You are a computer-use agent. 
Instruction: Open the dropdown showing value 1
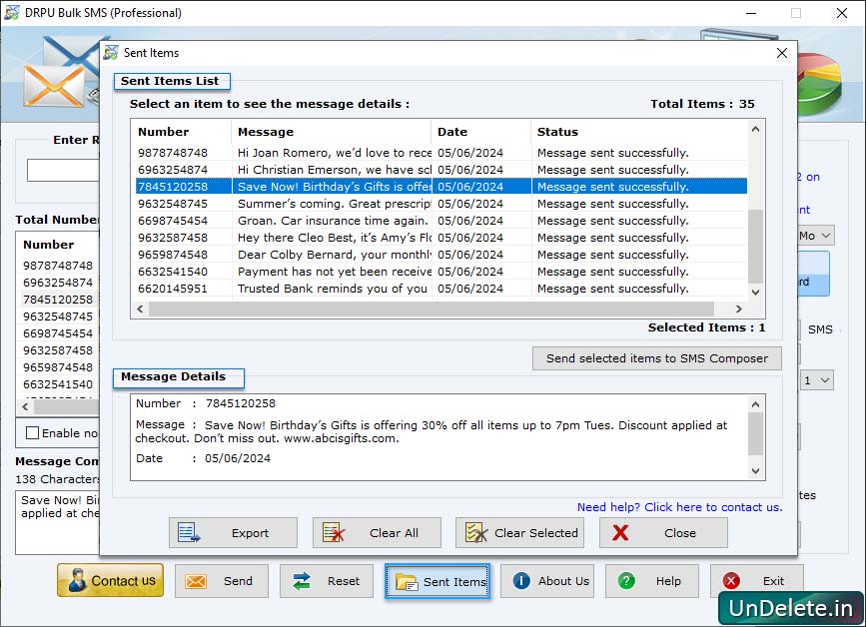point(816,380)
